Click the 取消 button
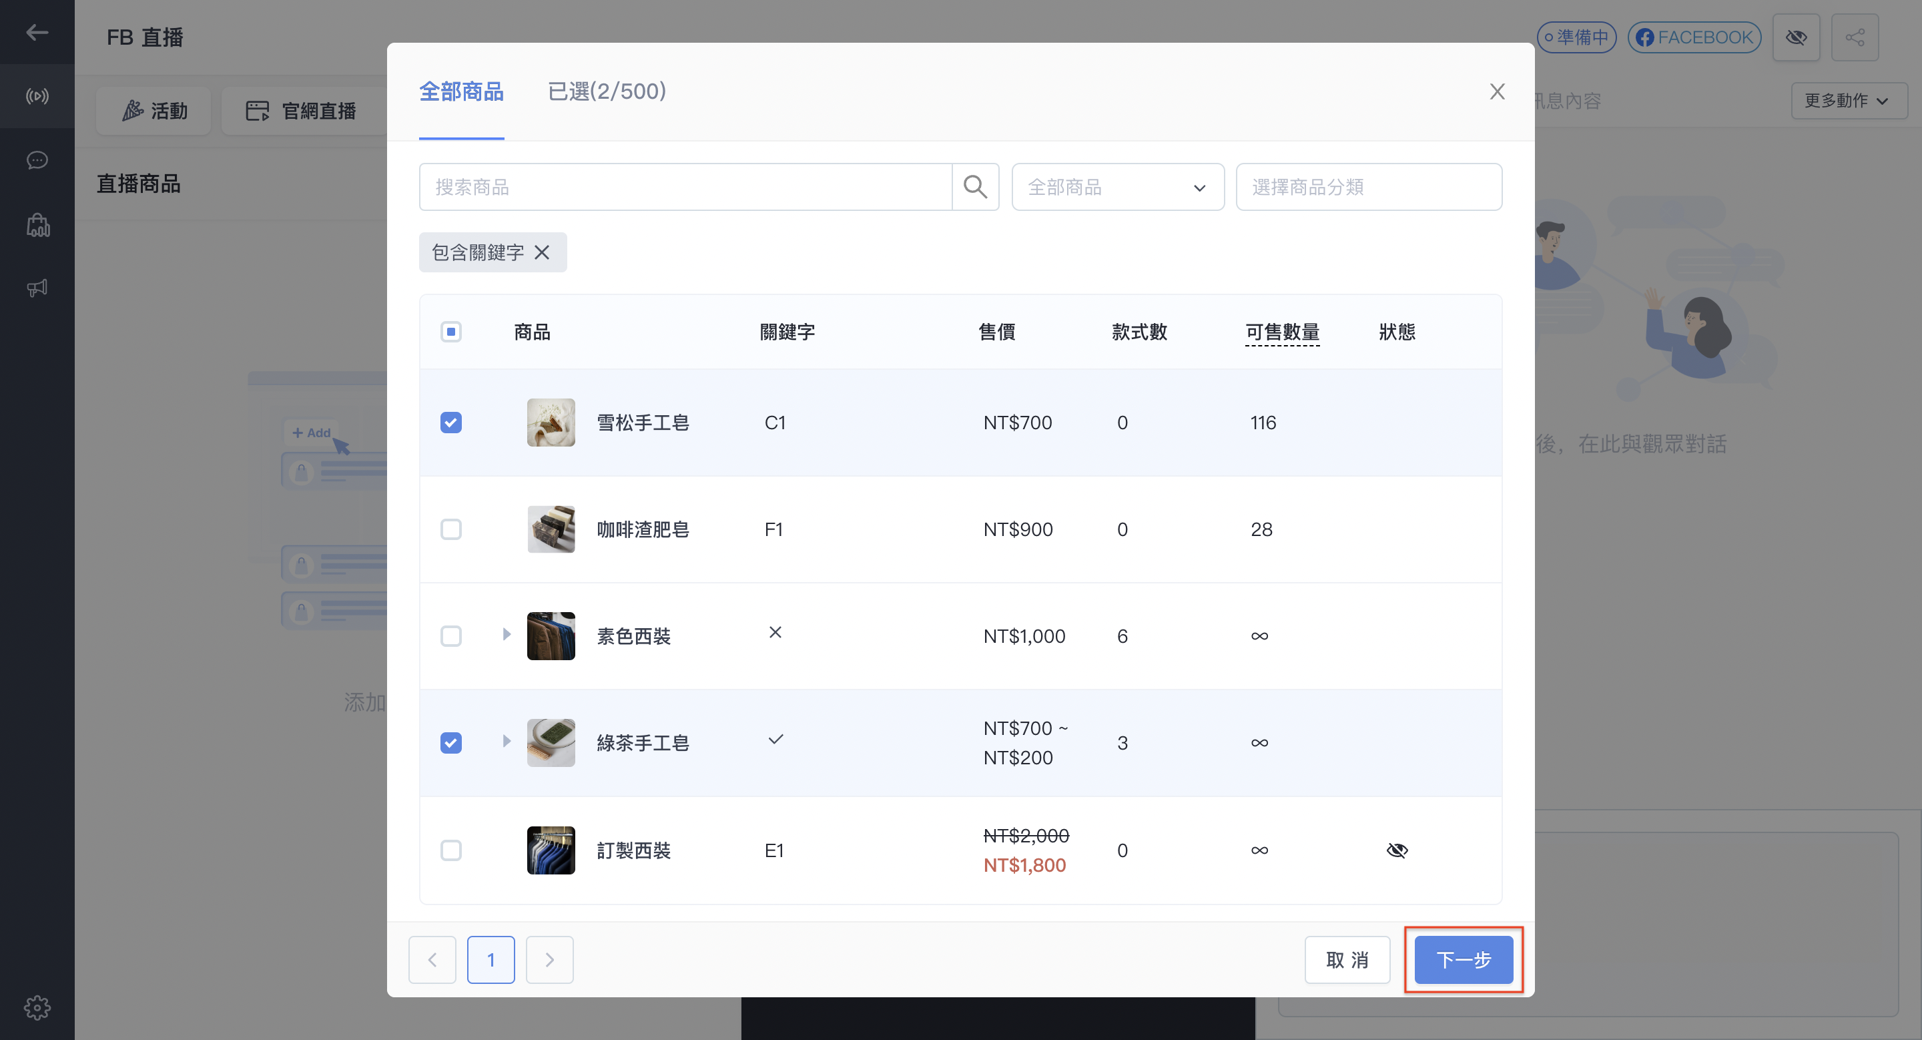 (x=1347, y=959)
